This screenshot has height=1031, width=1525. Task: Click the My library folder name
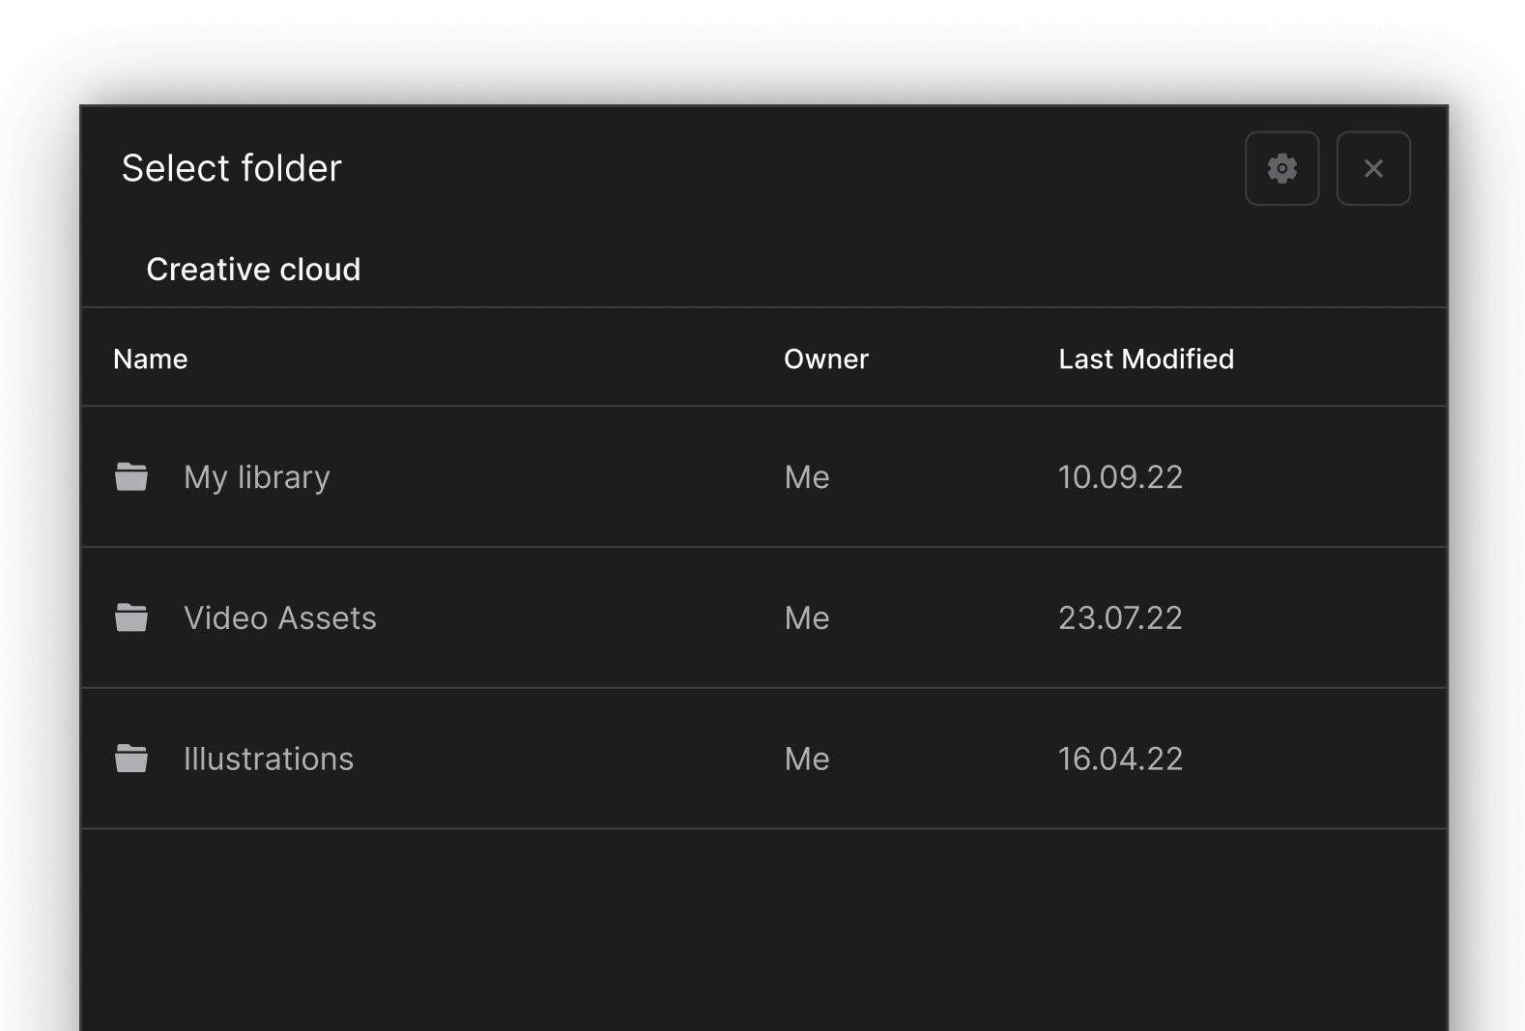[x=256, y=476]
